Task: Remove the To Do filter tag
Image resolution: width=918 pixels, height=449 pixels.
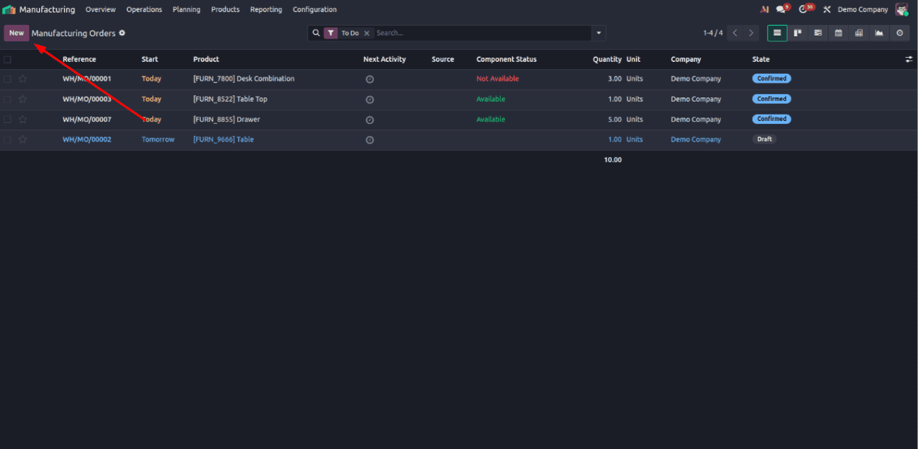Action: click(x=367, y=33)
